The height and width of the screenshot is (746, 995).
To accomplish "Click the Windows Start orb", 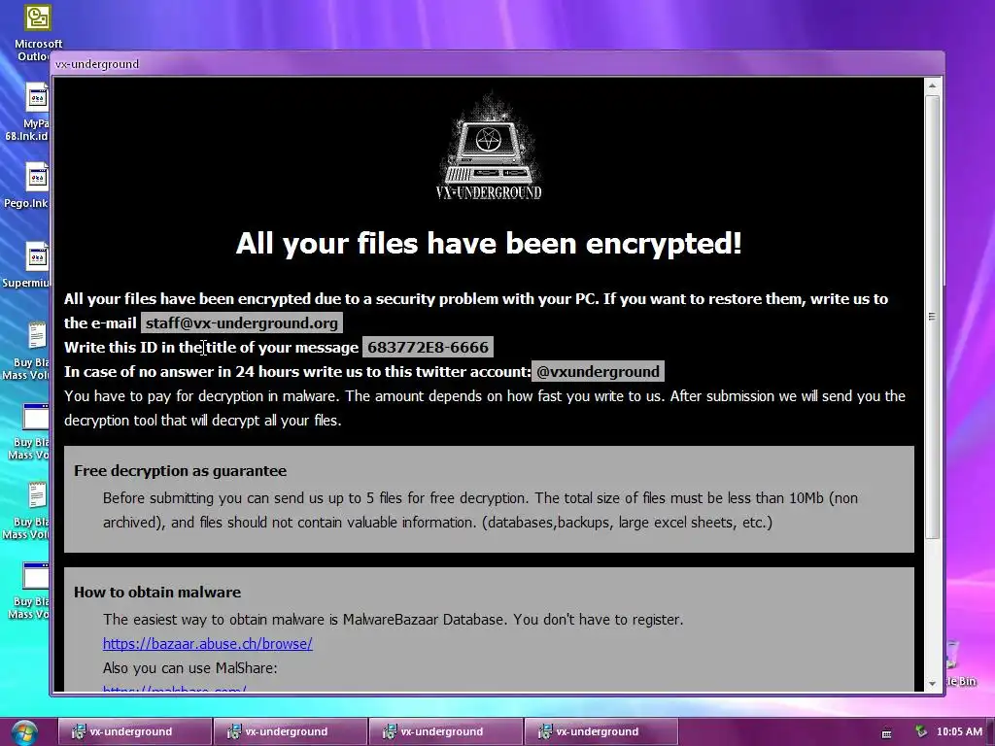I will [24, 732].
